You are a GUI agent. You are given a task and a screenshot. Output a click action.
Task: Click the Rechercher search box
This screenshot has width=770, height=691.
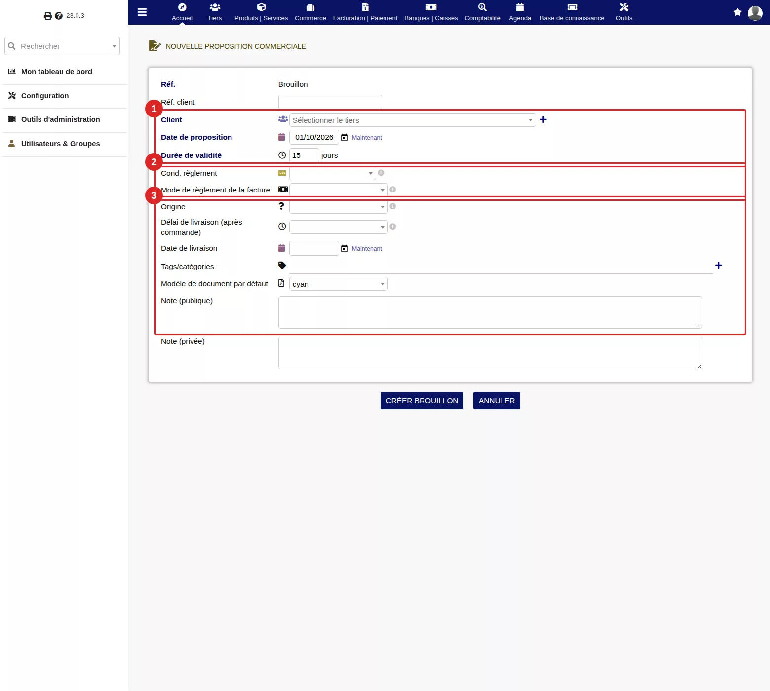(x=62, y=46)
